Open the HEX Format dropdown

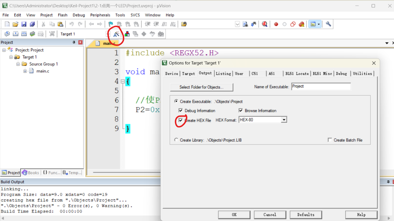[284, 120]
